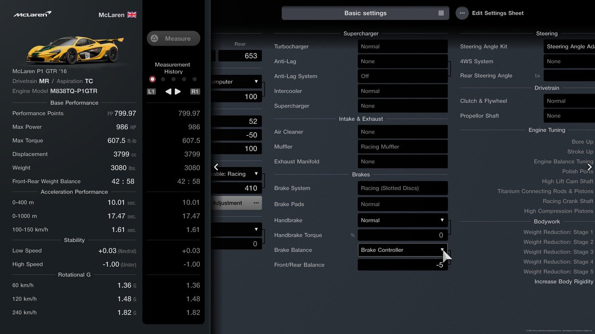Click the Adjustment button

236,203
